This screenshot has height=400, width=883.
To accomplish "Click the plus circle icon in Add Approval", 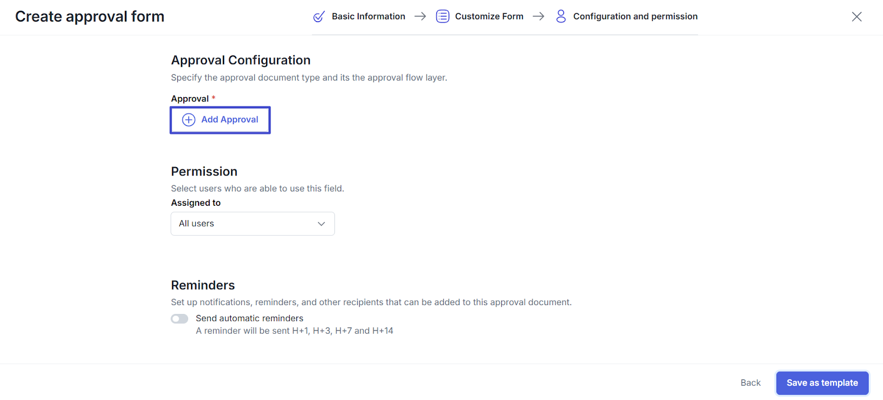I will coord(189,120).
